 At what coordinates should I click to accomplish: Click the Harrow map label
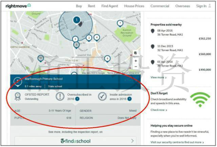(x=72, y=60)
